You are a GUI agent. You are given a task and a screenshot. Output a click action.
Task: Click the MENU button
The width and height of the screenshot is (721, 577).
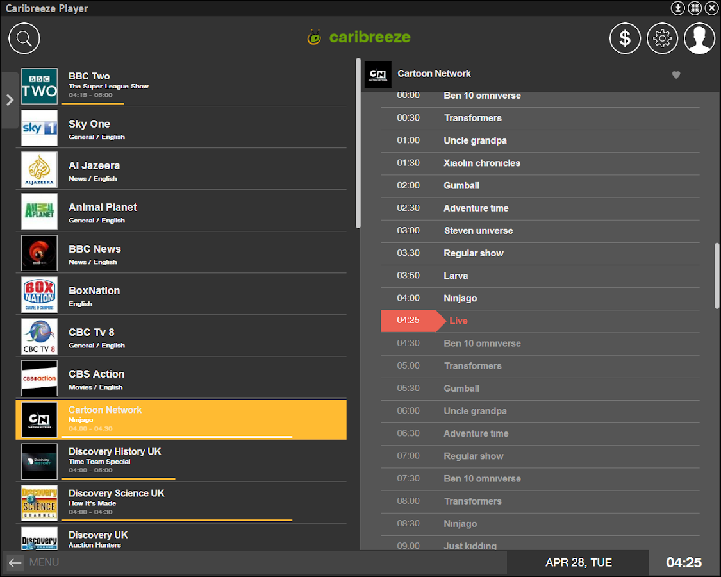click(44, 562)
